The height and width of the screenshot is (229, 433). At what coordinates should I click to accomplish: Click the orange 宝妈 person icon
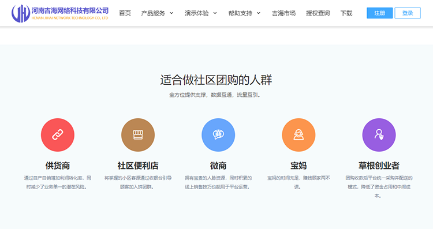(298, 135)
